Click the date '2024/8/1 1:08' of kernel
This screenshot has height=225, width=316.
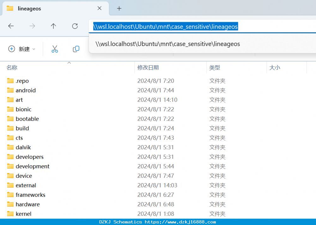pos(155,214)
